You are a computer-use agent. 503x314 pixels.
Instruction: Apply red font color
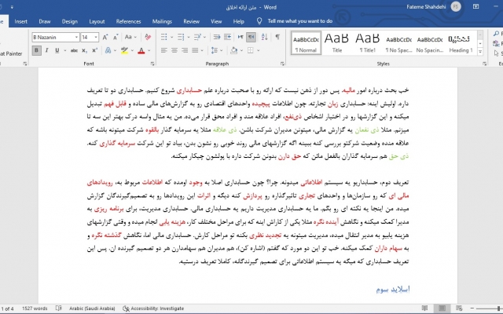(x=141, y=50)
